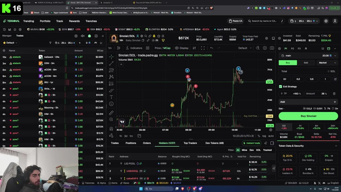Open settings gear in Trades panel header
The width and height of the screenshot is (341, 192).
76,36
